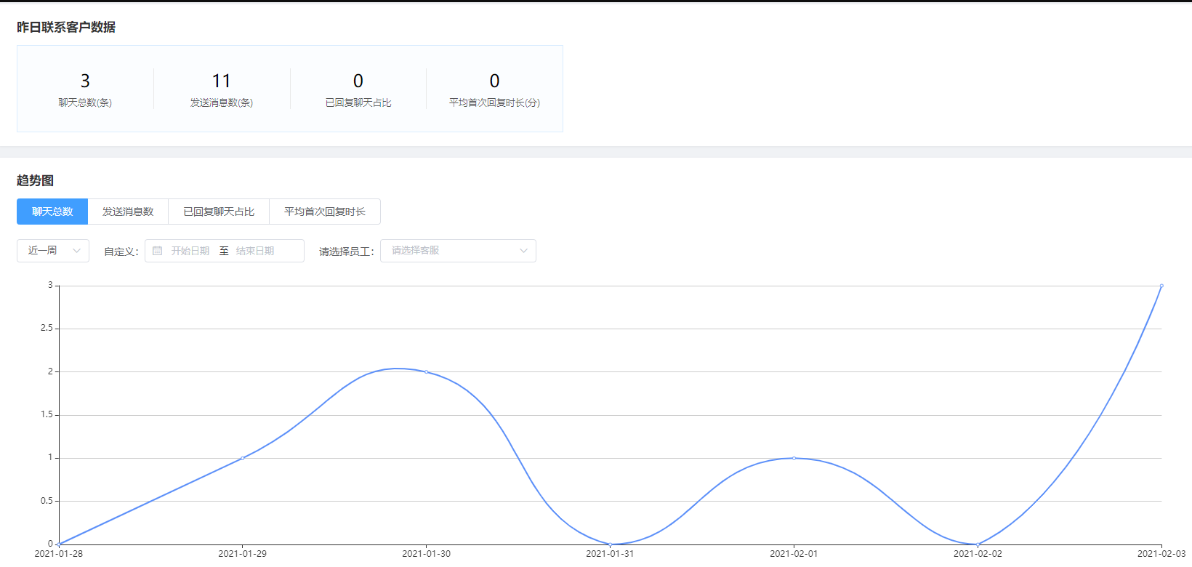Select the 平均首次回复时长 trend tab

[325, 212]
